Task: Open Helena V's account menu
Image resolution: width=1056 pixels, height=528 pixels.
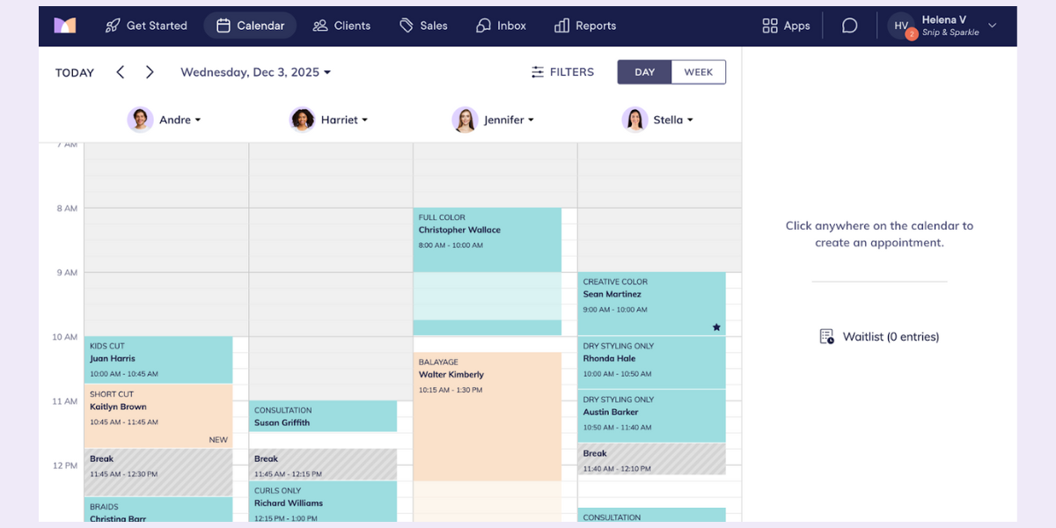Action: [946, 25]
